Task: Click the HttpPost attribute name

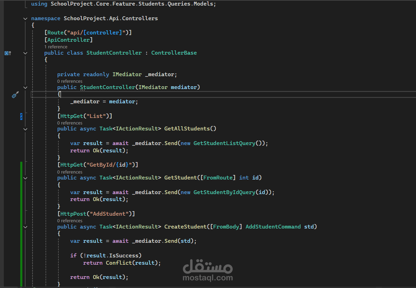Action: 74,214
